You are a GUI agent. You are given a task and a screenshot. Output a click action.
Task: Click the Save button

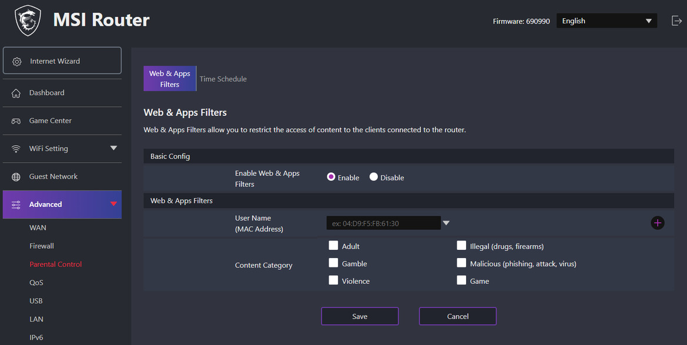coord(360,316)
